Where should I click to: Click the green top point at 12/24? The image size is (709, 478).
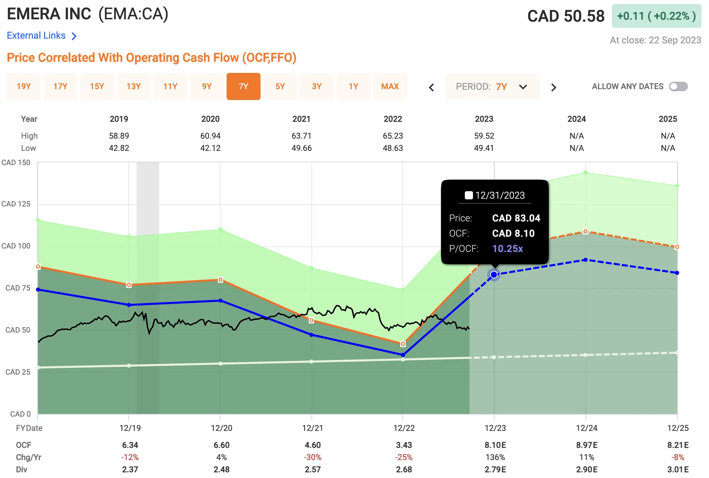point(586,173)
